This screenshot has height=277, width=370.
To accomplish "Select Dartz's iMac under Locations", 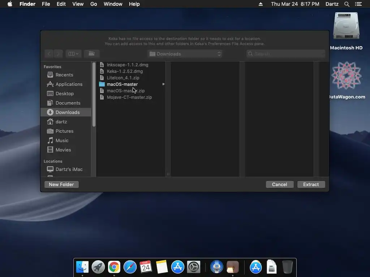I will 66,170.
